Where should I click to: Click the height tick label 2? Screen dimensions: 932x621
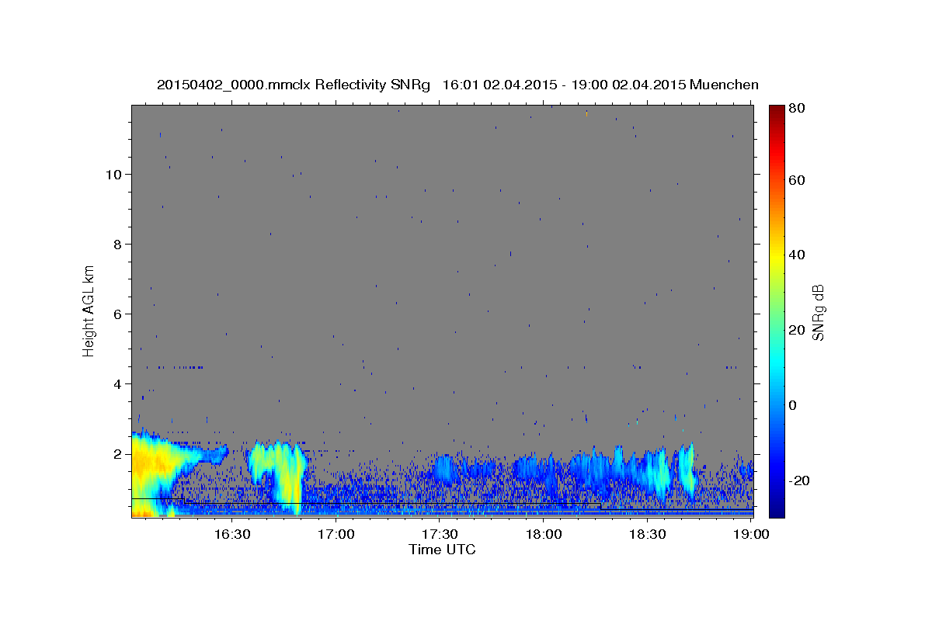117,453
